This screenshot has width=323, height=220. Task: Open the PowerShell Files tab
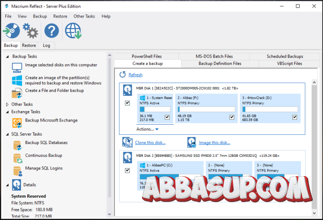tap(147, 56)
